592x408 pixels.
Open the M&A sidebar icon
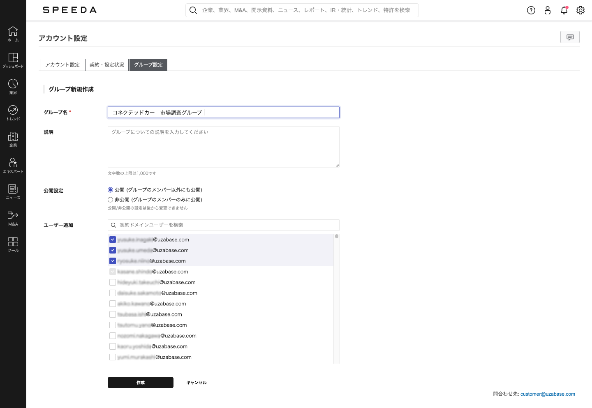13,218
